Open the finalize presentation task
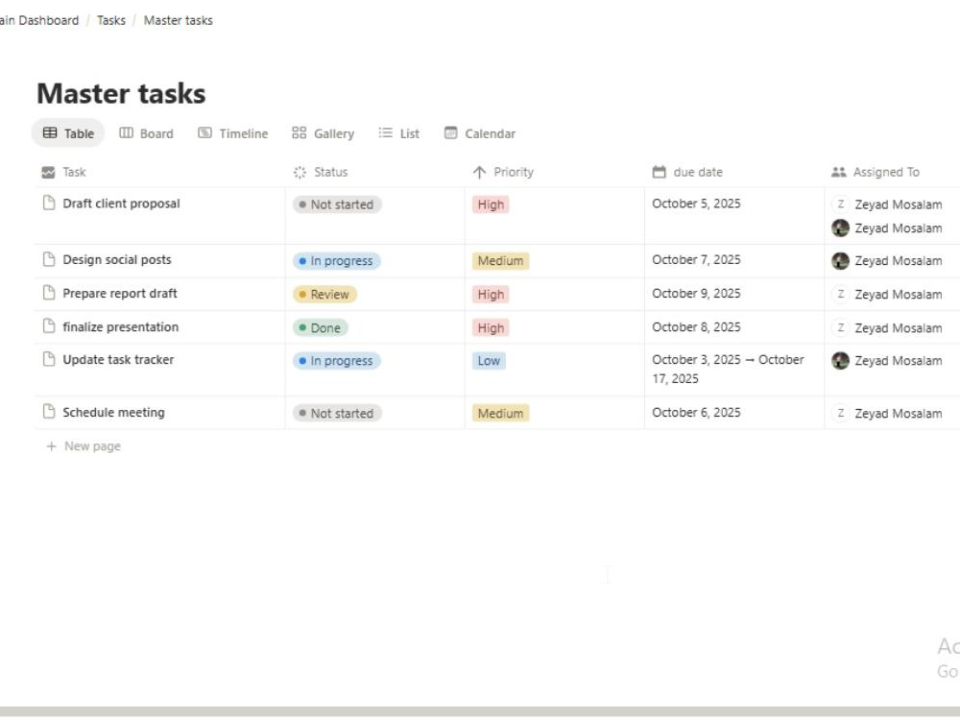This screenshot has width=960, height=720. click(121, 327)
